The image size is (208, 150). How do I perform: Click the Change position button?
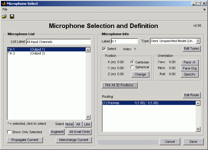click(140, 75)
